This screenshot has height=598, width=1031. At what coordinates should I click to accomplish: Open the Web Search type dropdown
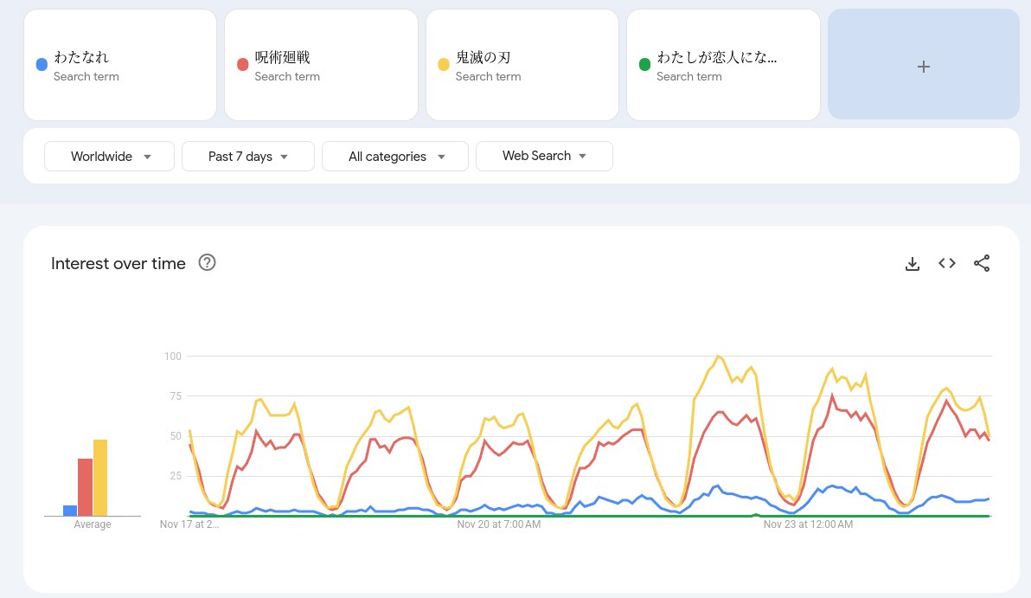(544, 156)
